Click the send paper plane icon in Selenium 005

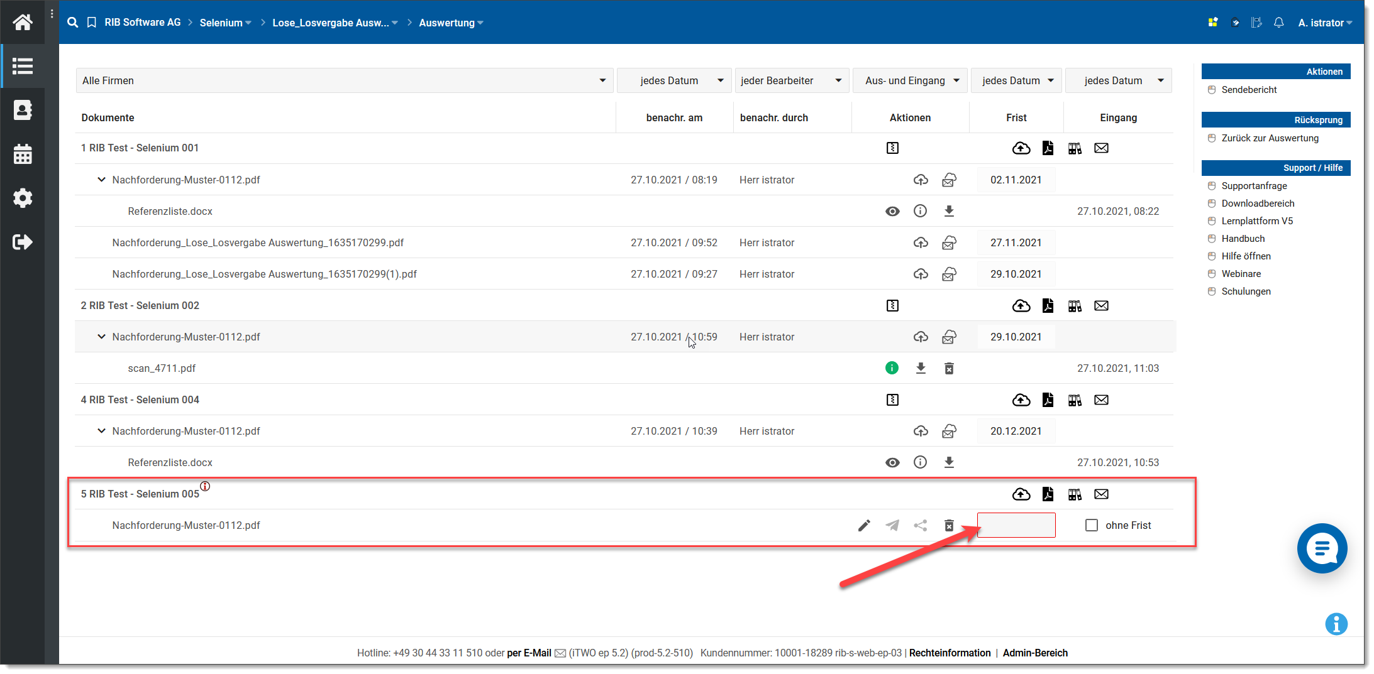click(892, 525)
